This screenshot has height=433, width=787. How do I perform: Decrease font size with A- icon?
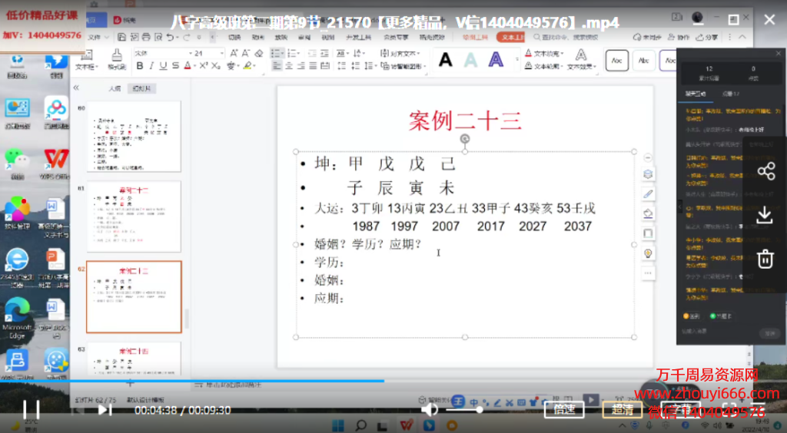pos(246,53)
